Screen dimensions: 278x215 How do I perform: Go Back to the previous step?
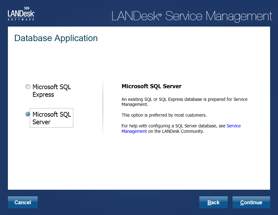point(214,202)
